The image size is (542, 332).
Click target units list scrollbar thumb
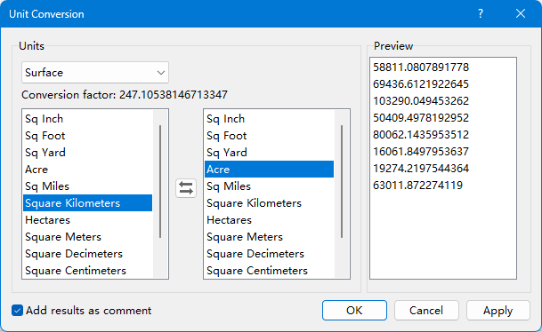[342, 182]
